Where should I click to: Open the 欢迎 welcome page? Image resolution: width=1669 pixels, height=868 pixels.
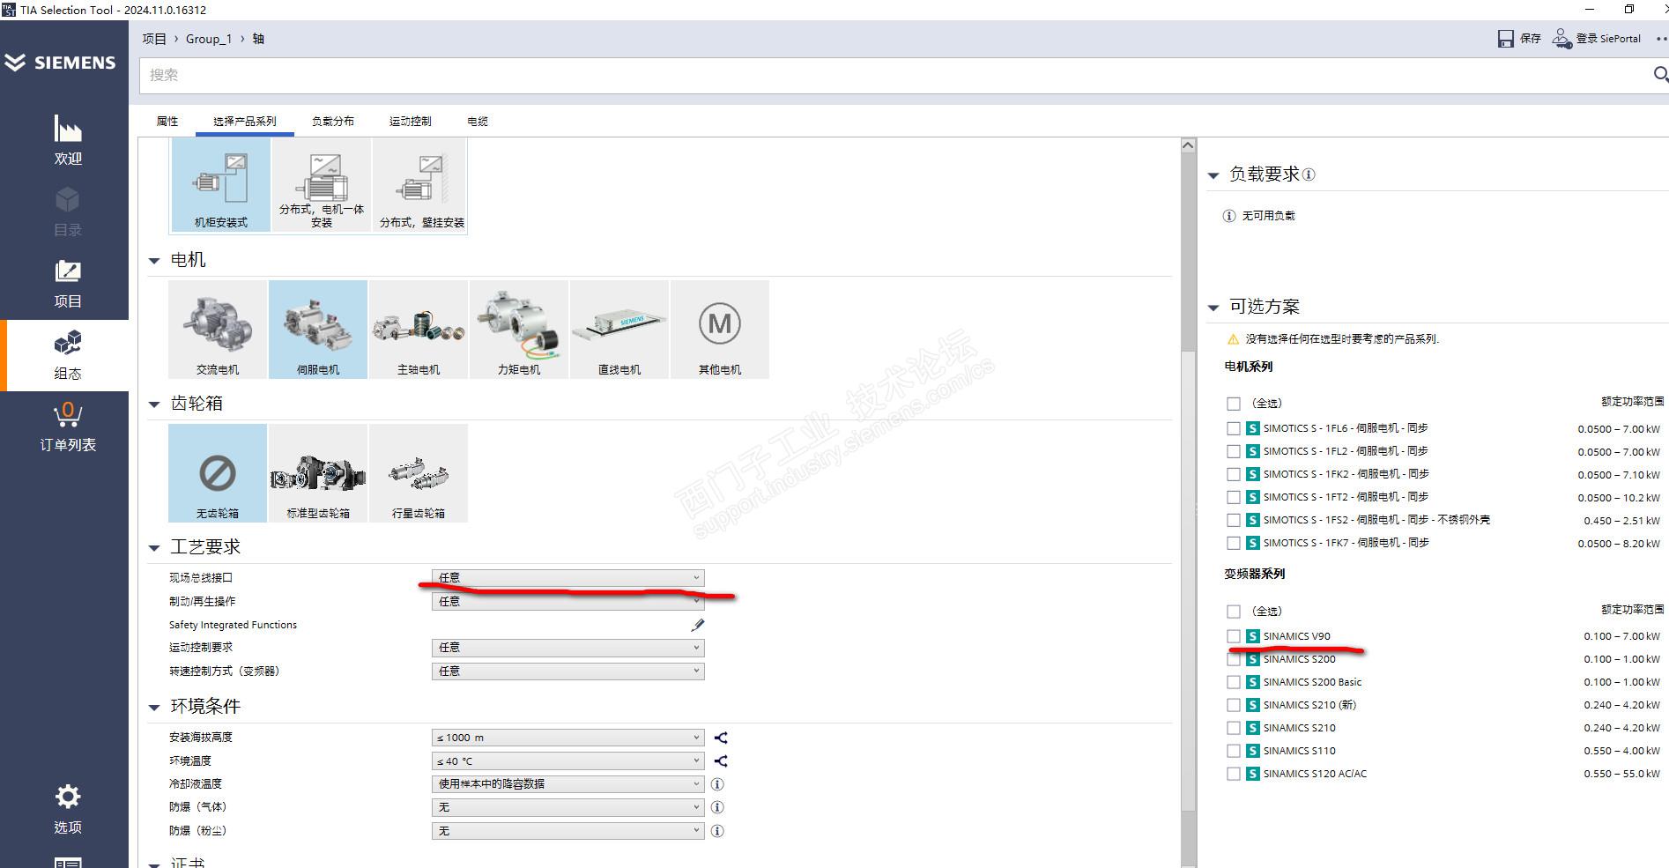coord(68,140)
